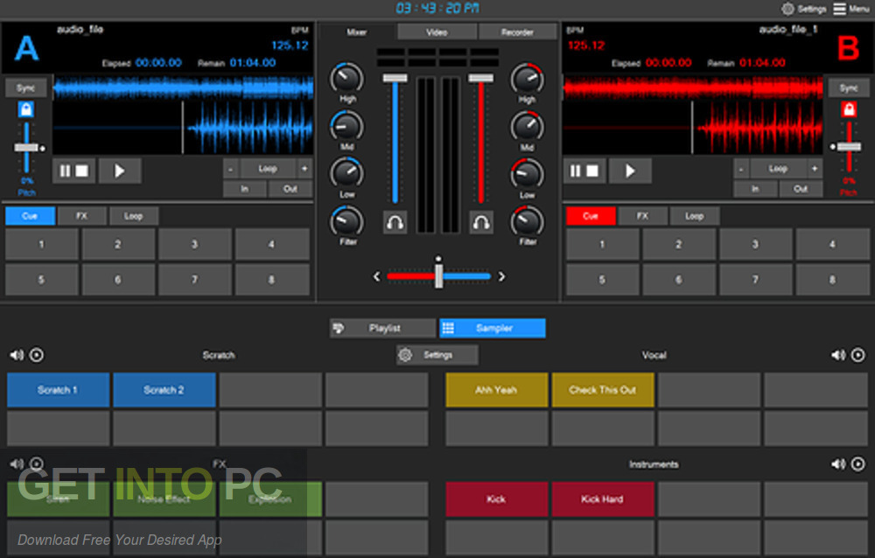Enable Sync on Deck B
The height and width of the screenshot is (558, 875).
(846, 87)
